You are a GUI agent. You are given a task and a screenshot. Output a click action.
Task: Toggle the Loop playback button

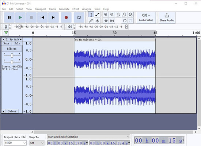pyautogui.click(x=79, y=18)
